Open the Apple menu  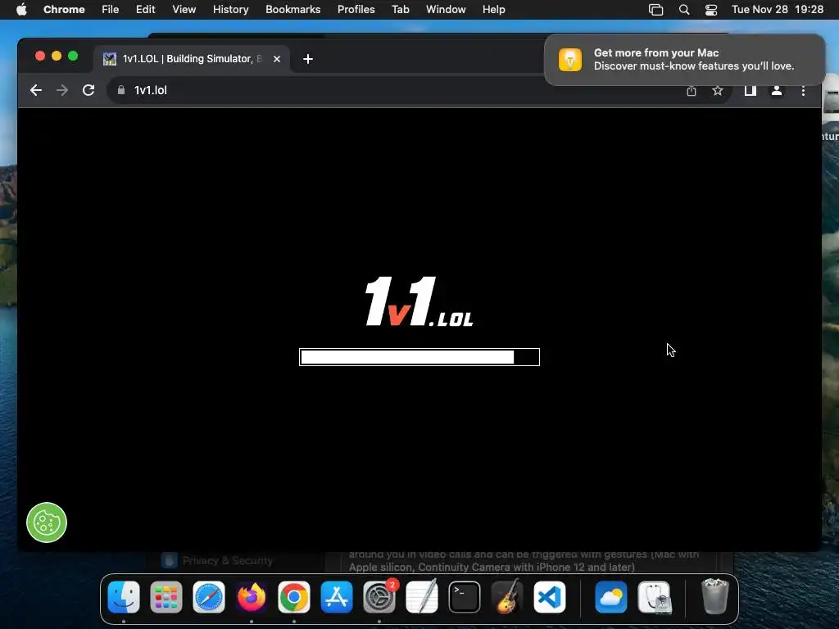click(x=21, y=10)
